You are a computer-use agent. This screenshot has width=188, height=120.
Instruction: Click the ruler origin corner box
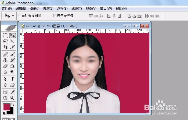pyautogui.click(x=22, y=31)
